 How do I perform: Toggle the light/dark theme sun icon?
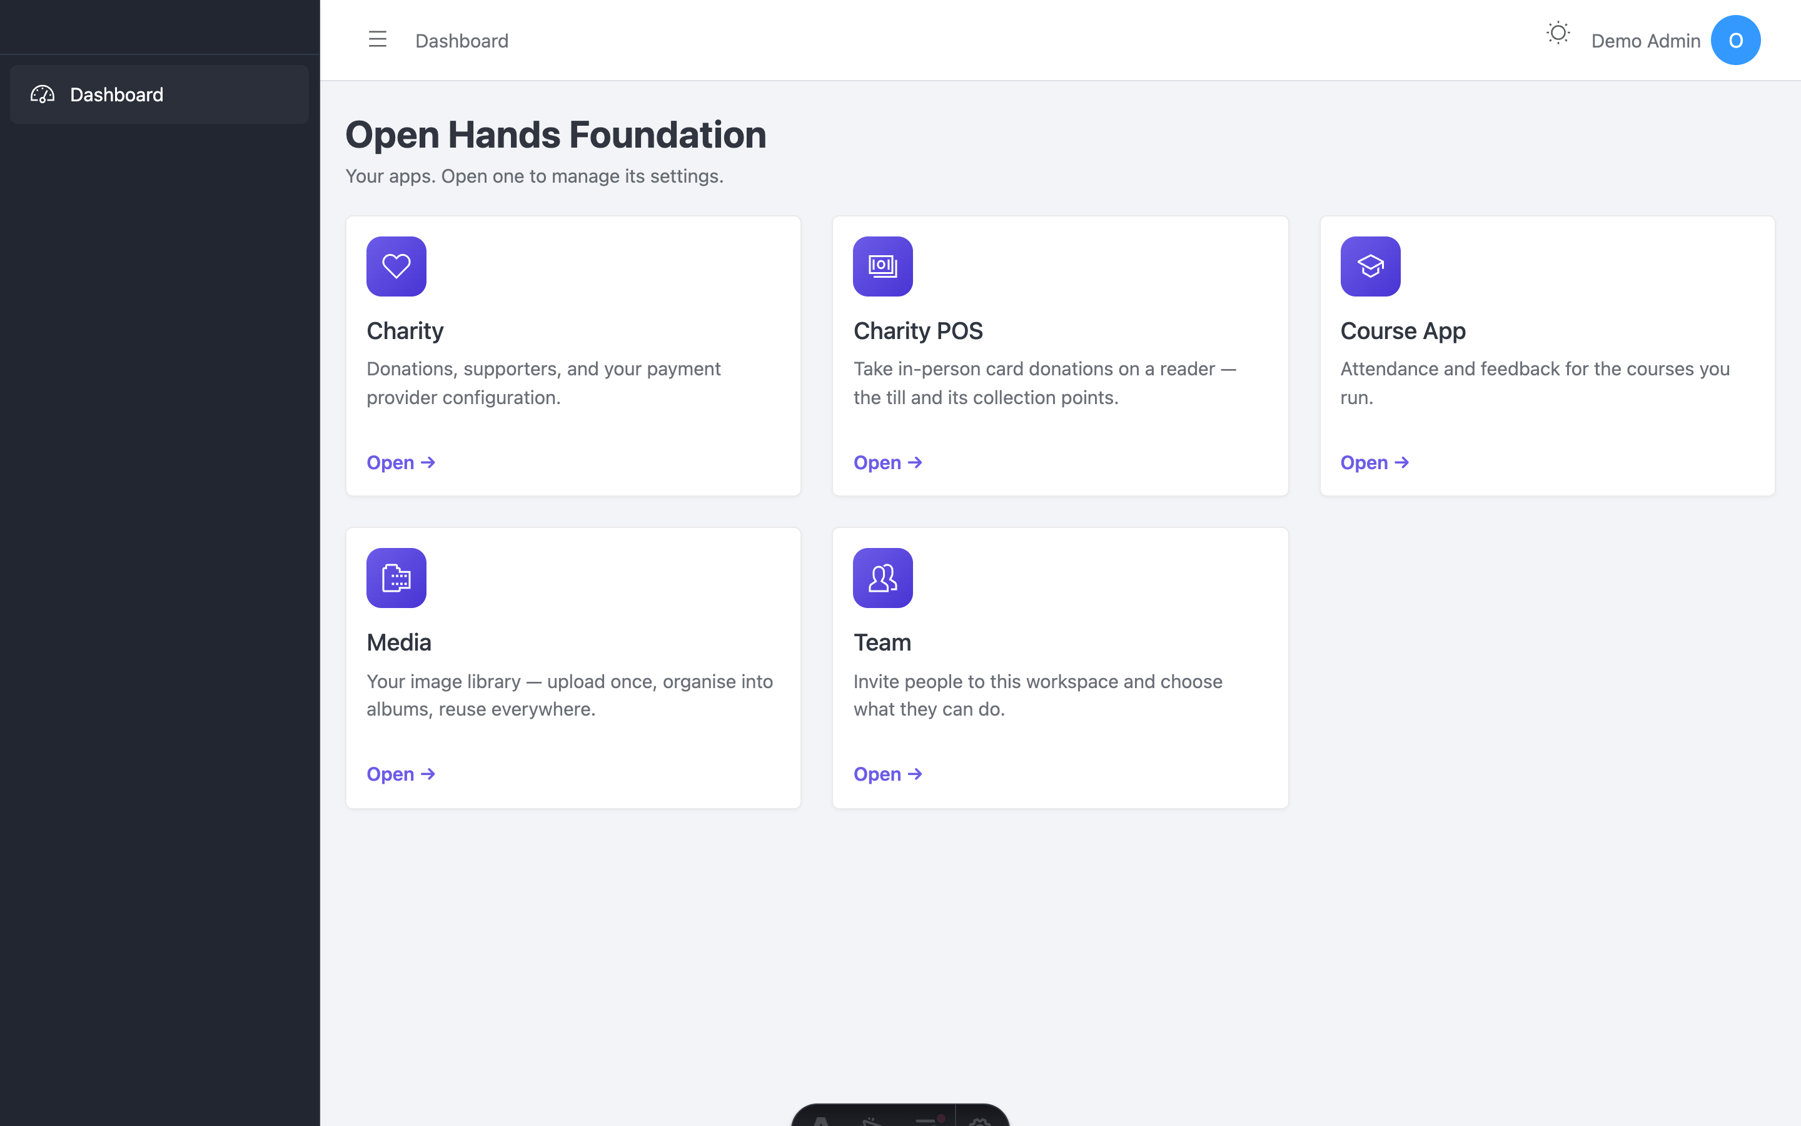coord(1558,34)
